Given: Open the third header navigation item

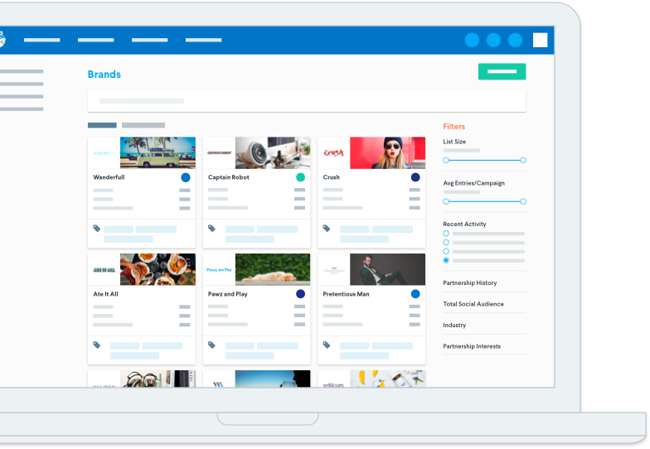Looking at the screenshot, I should (x=149, y=40).
